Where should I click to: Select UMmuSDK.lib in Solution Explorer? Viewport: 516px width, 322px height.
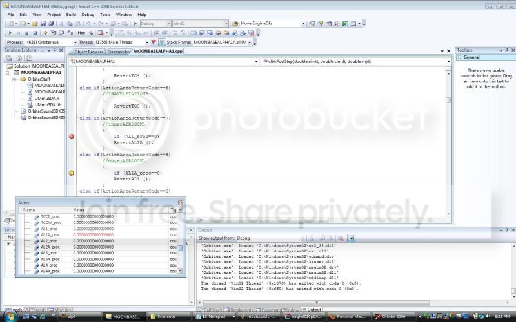tap(48, 105)
